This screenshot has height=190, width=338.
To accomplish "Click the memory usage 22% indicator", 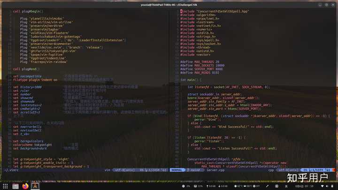I will (198, 186).
